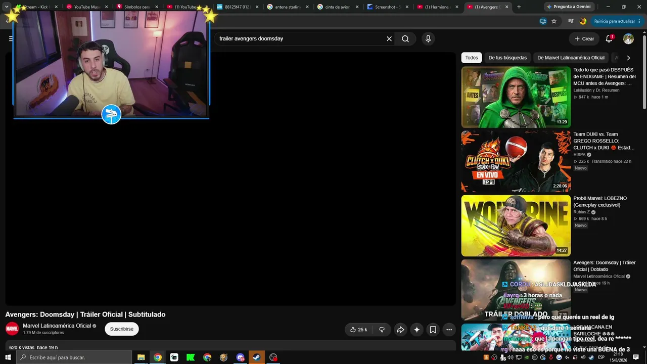Click 'Reinicia para actualizar' Chrome button

point(617,21)
